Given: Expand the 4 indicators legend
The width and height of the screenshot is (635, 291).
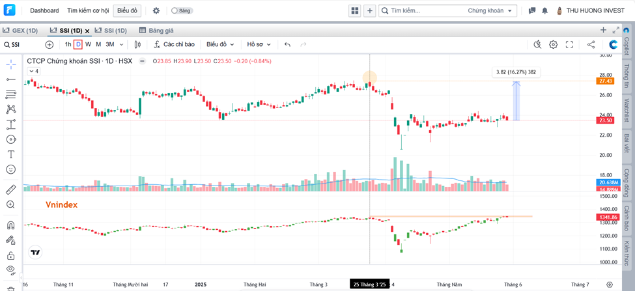Looking at the screenshot, I should [x=33, y=71].
